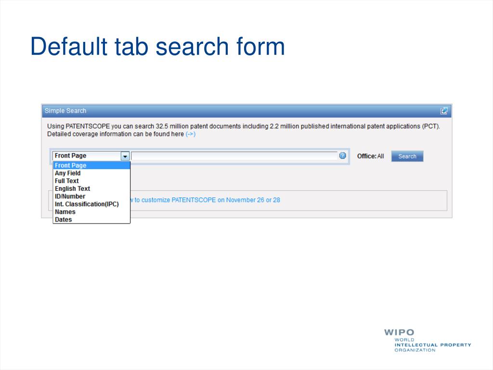Click the Simple Search panel title

pyautogui.click(x=65, y=111)
